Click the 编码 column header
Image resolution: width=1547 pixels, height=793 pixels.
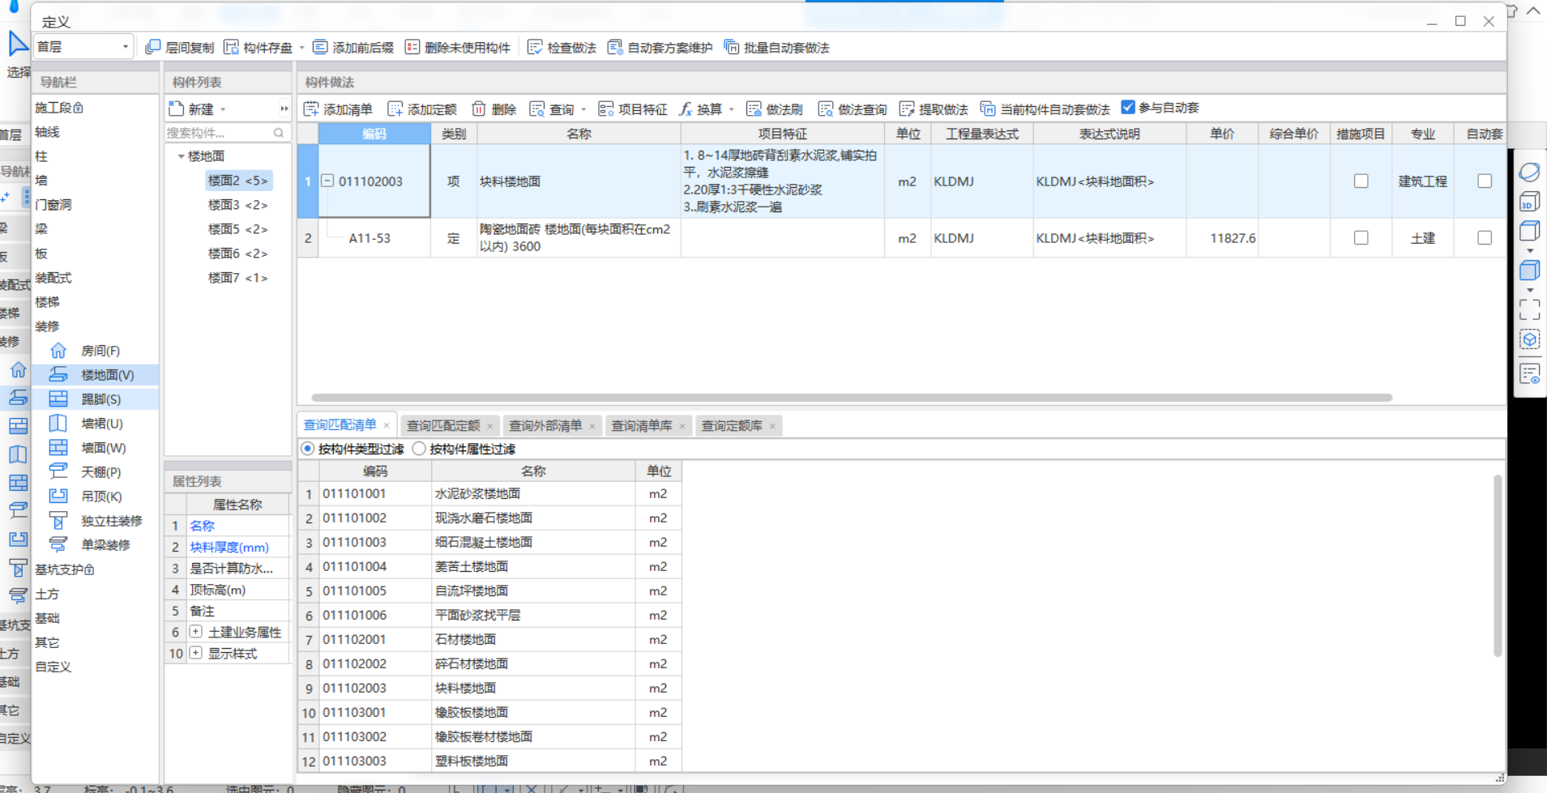click(374, 134)
